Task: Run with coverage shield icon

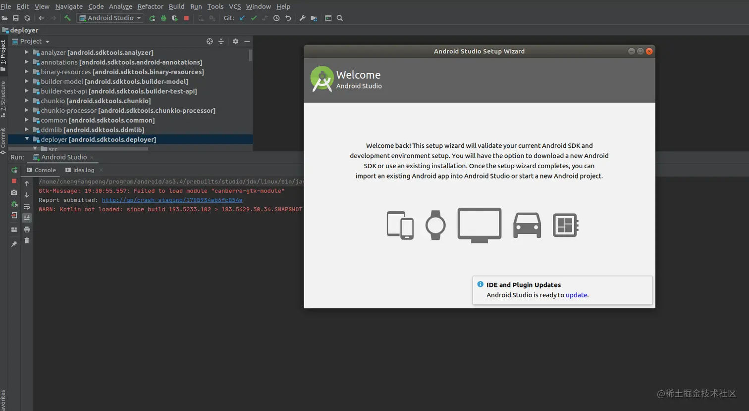Action: pos(175,18)
